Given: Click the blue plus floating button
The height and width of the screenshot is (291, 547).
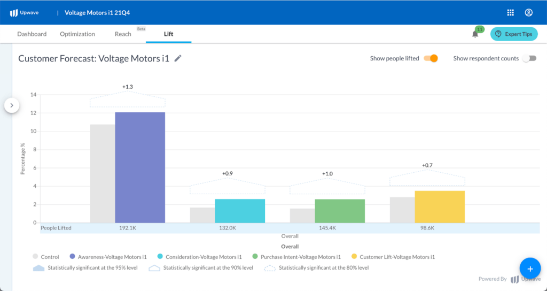Looking at the screenshot, I should coord(530,269).
